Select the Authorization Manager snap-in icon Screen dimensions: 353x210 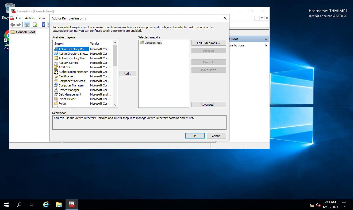[x=56, y=72]
